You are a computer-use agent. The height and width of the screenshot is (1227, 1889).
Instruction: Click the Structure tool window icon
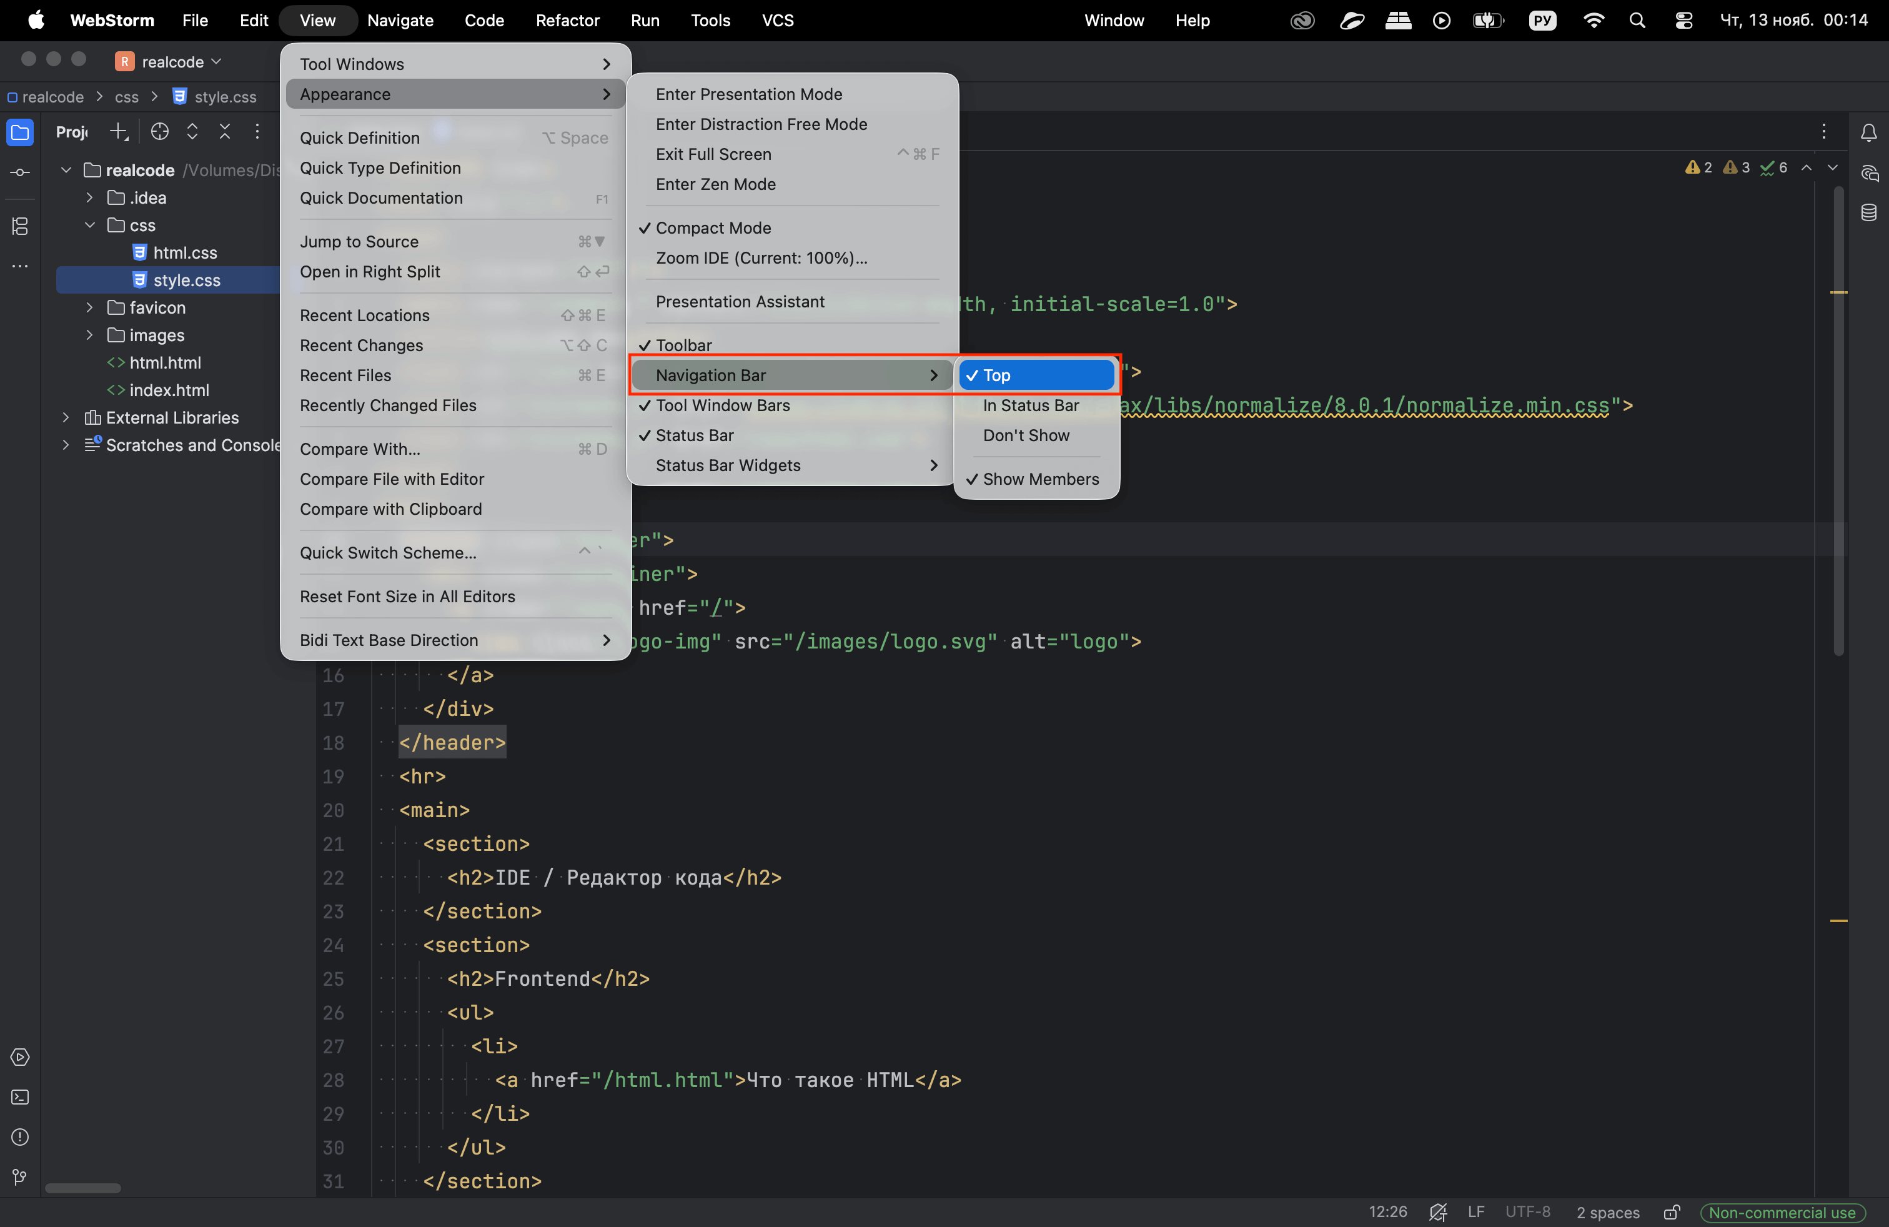coord(20,226)
